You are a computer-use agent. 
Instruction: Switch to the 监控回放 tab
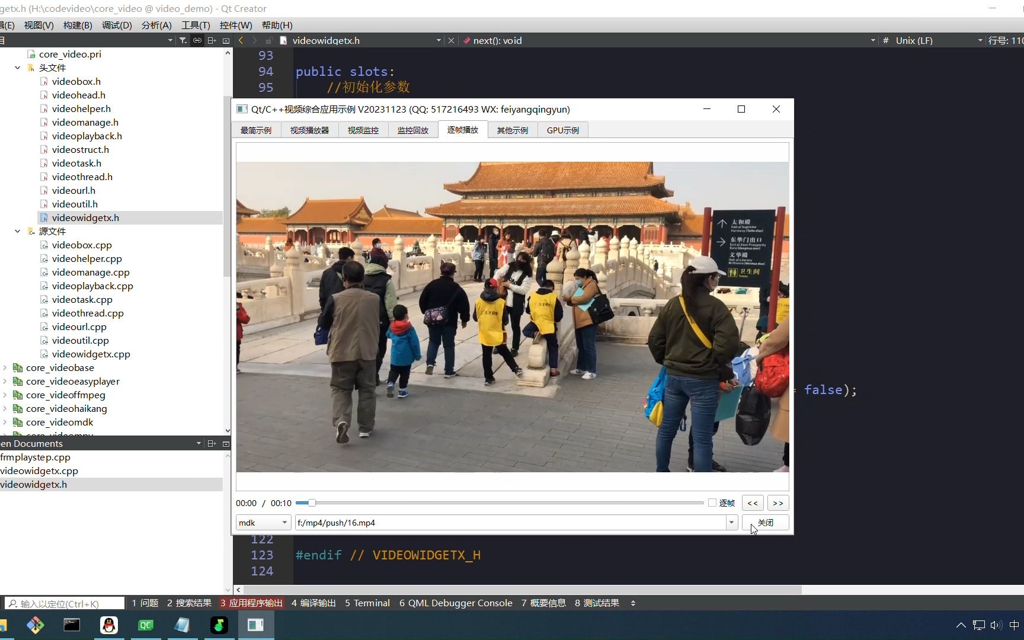click(x=412, y=130)
